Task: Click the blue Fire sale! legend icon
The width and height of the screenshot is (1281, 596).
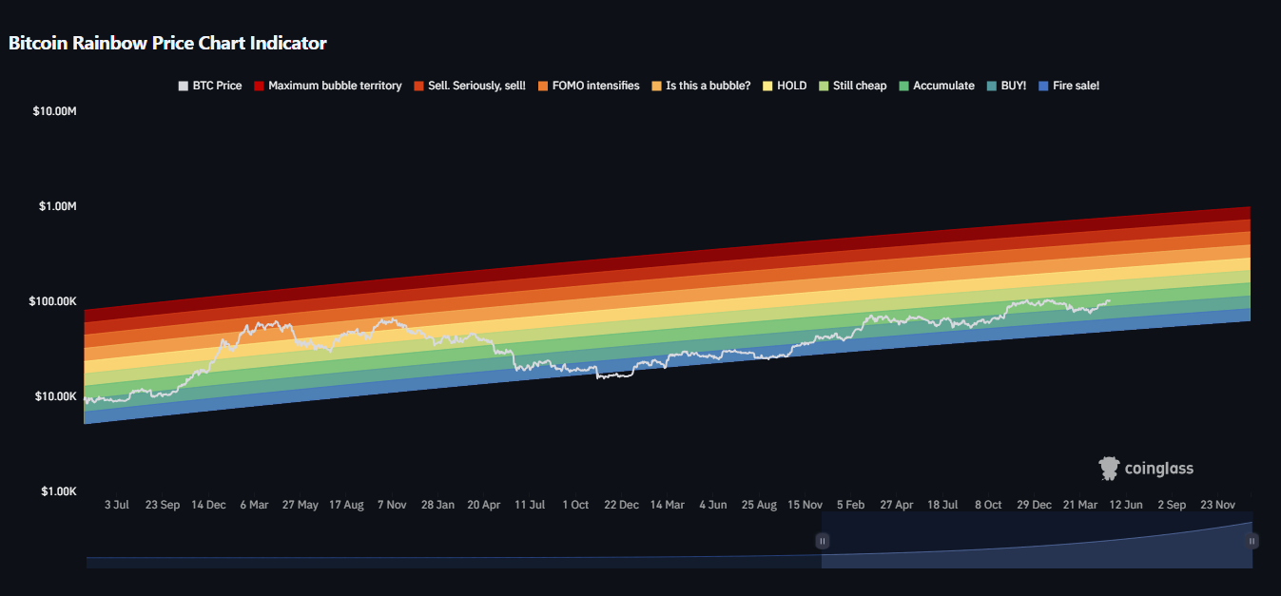Action: [1045, 86]
